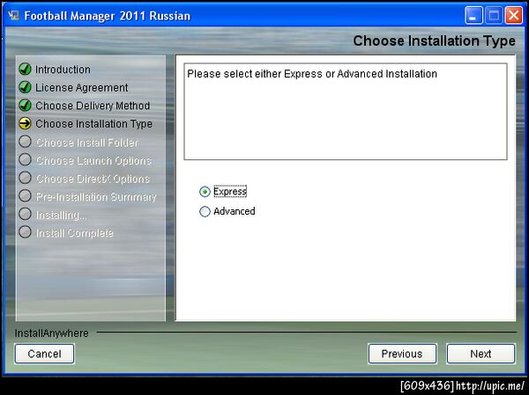Click the 'Please select either Express' instruction text
Image resolution: width=529 pixels, height=395 pixels.
click(312, 74)
